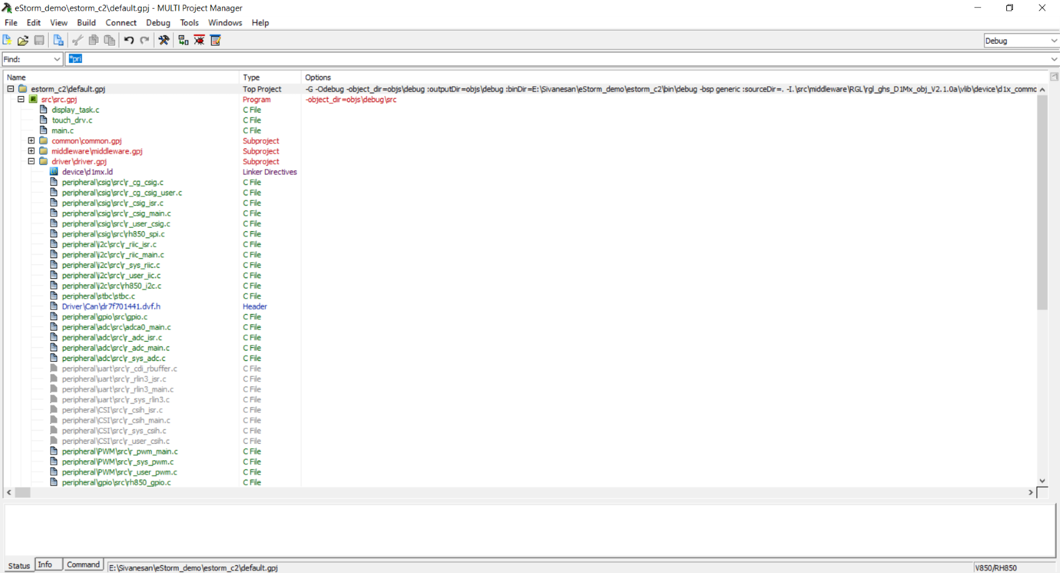Open the editor with the notepad icon
The image size is (1060, 573).
pyautogui.click(x=215, y=40)
